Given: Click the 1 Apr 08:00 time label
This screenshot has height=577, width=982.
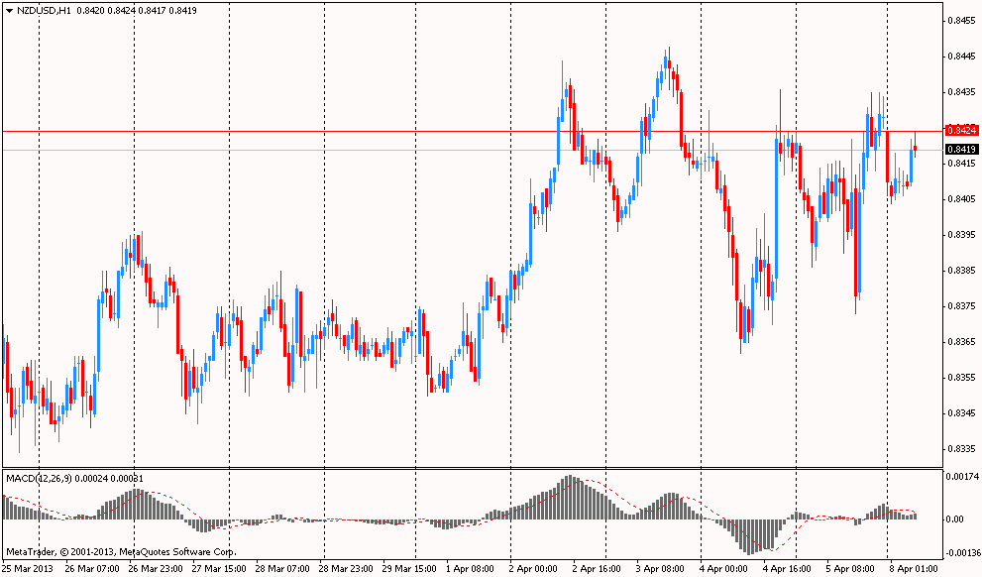Looking at the screenshot, I should [x=469, y=569].
